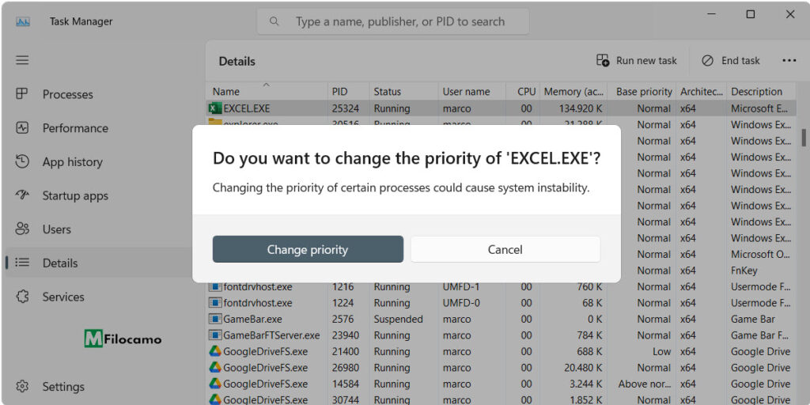Select GoogleDriveFS.exe with PID 26980
The height and width of the screenshot is (405, 810).
click(501, 368)
